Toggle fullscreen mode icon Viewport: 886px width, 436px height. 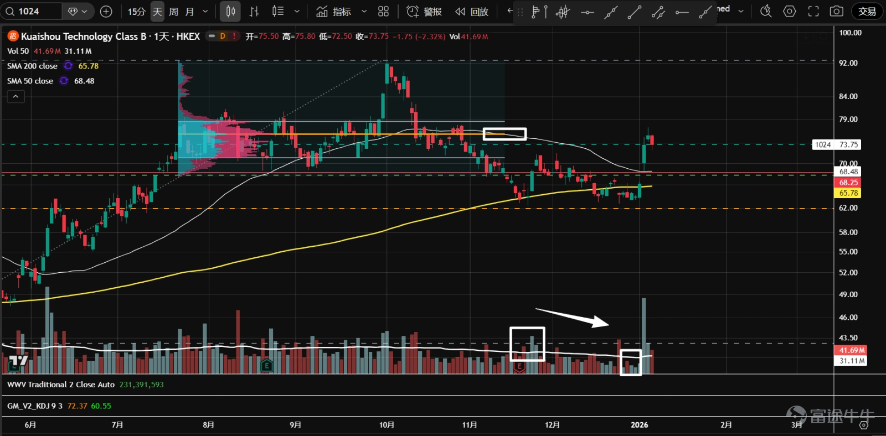[813, 11]
